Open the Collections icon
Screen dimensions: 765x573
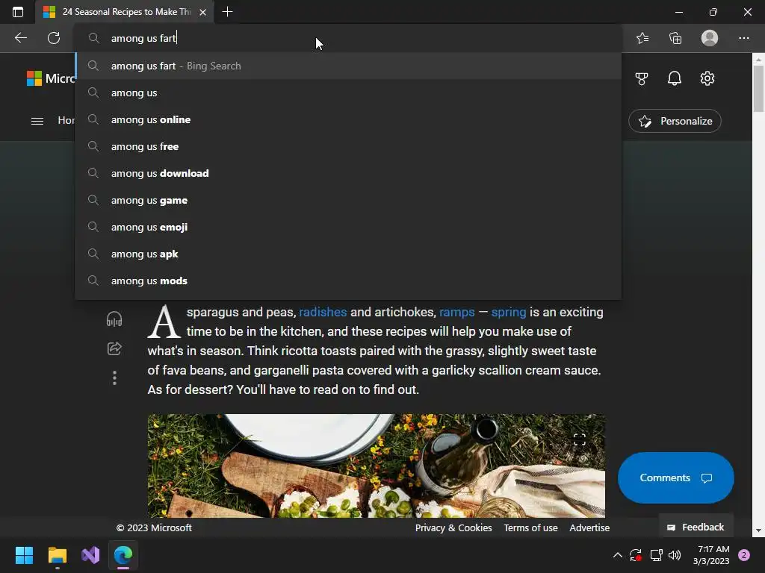[675, 38]
